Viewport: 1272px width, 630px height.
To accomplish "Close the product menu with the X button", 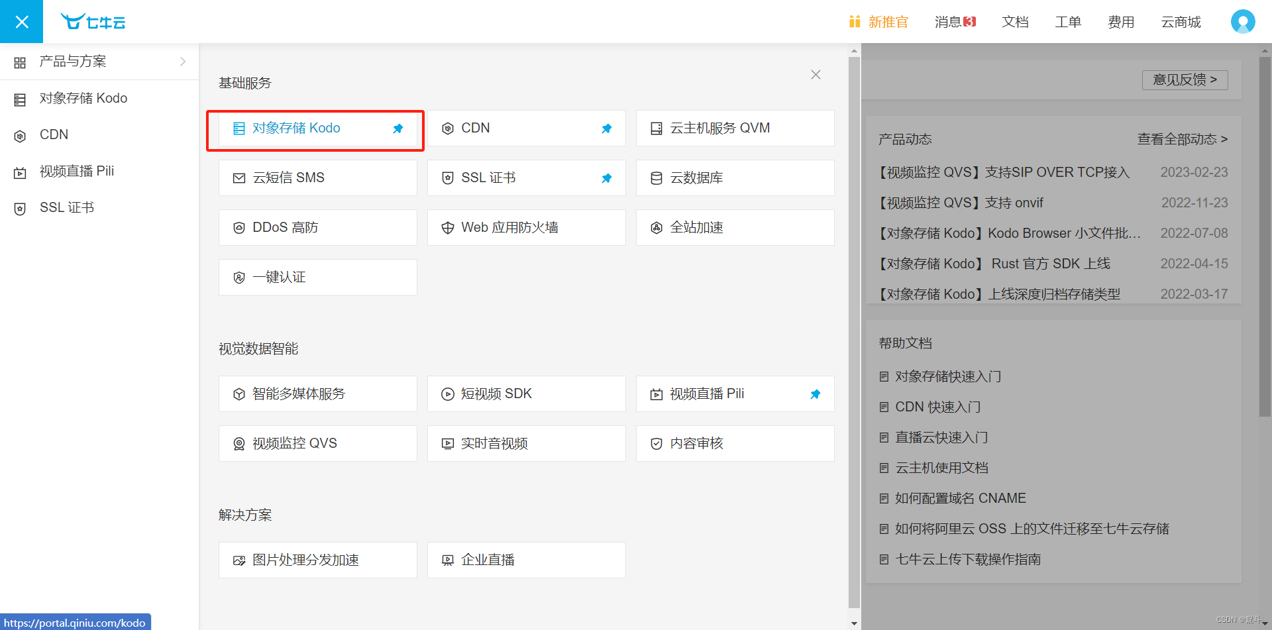I will point(21,22).
